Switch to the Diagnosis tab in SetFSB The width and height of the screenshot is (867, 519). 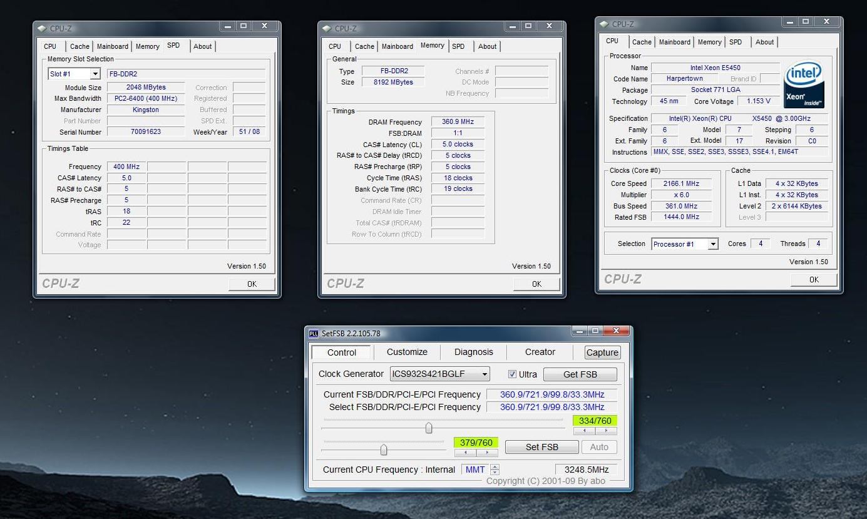pyautogui.click(x=473, y=352)
